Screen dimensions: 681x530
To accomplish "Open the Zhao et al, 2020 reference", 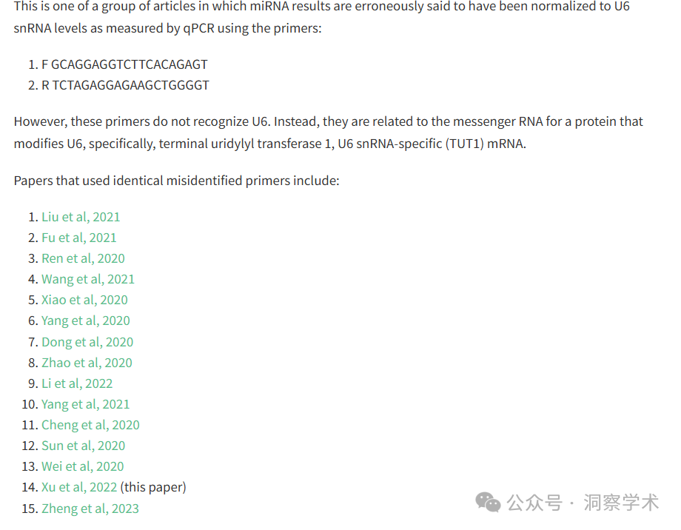I will coord(87,363).
